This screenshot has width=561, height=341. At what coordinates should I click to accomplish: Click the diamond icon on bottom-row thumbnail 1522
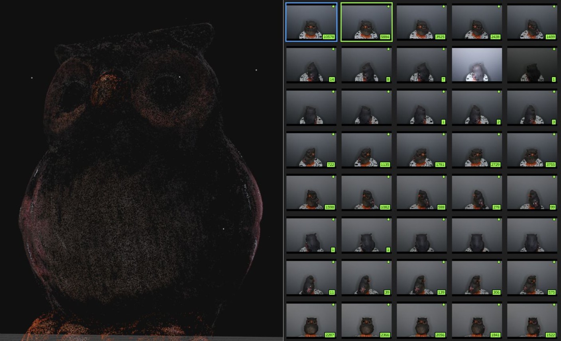point(554,305)
